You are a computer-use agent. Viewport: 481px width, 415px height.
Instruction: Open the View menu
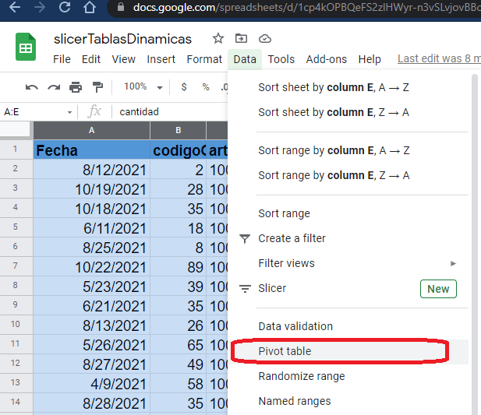coord(123,59)
